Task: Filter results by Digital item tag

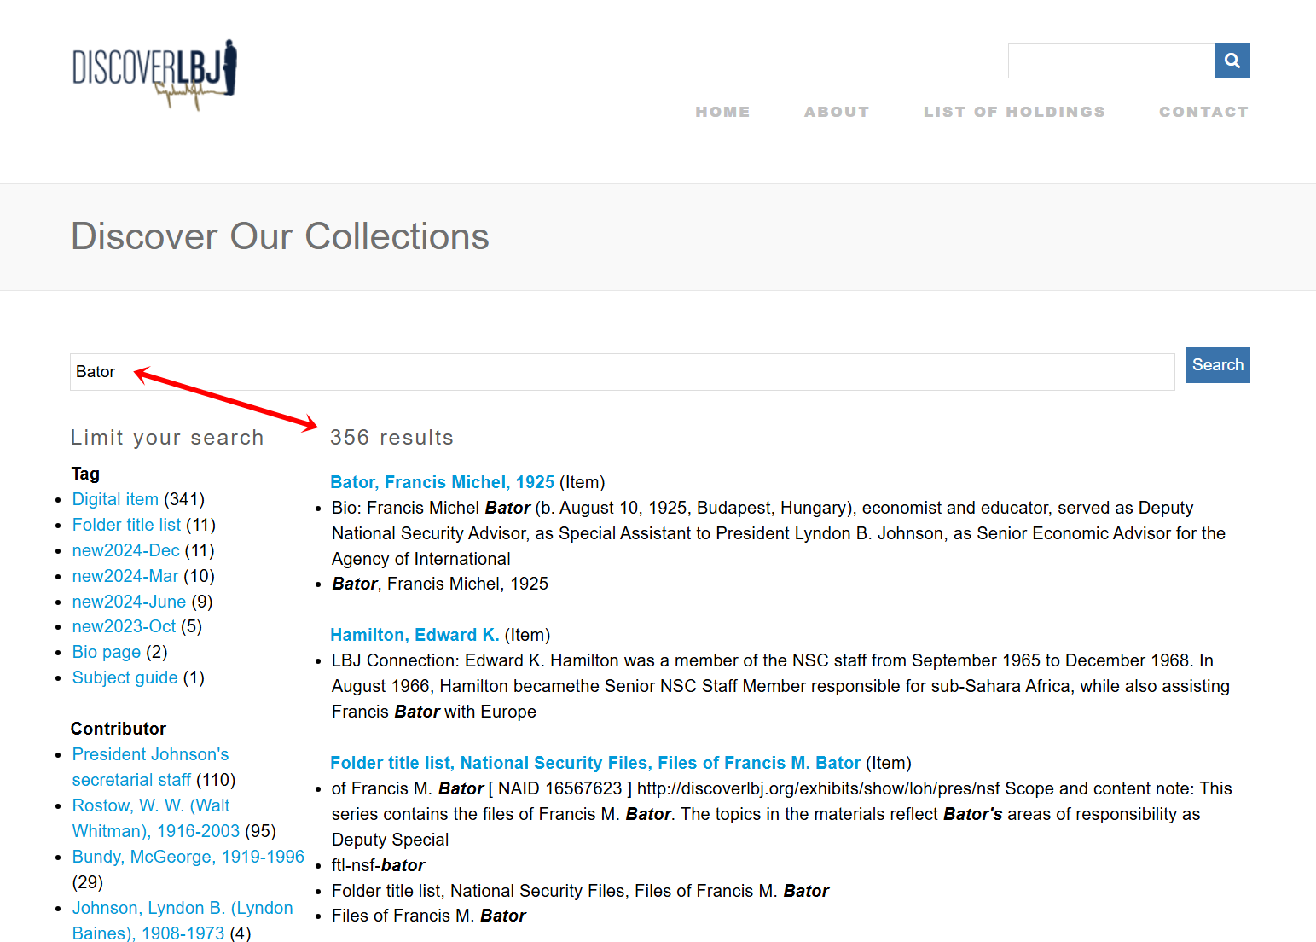Action: pyautogui.click(x=115, y=499)
